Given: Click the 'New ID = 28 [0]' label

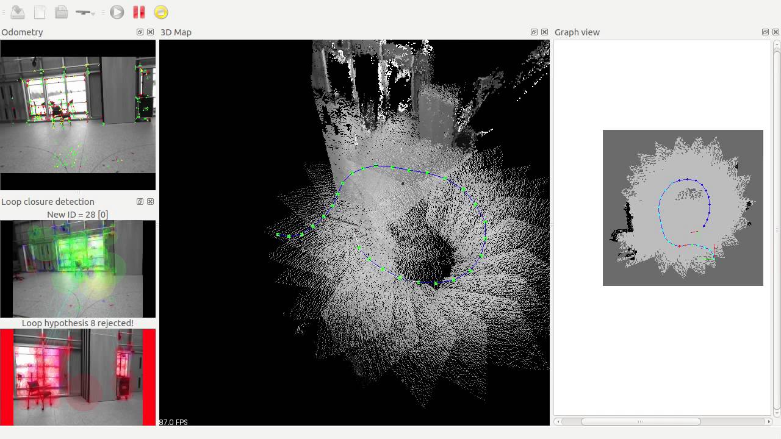Looking at the screenshot, I should [77, 215].
